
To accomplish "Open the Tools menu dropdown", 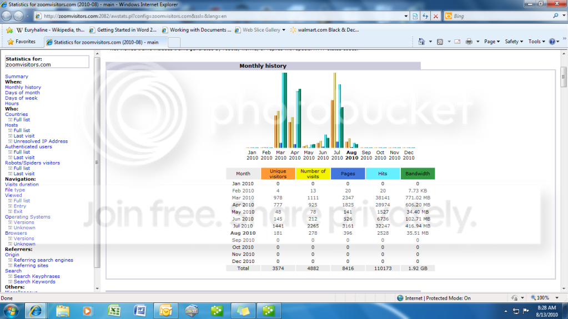I will pos(536,42).
